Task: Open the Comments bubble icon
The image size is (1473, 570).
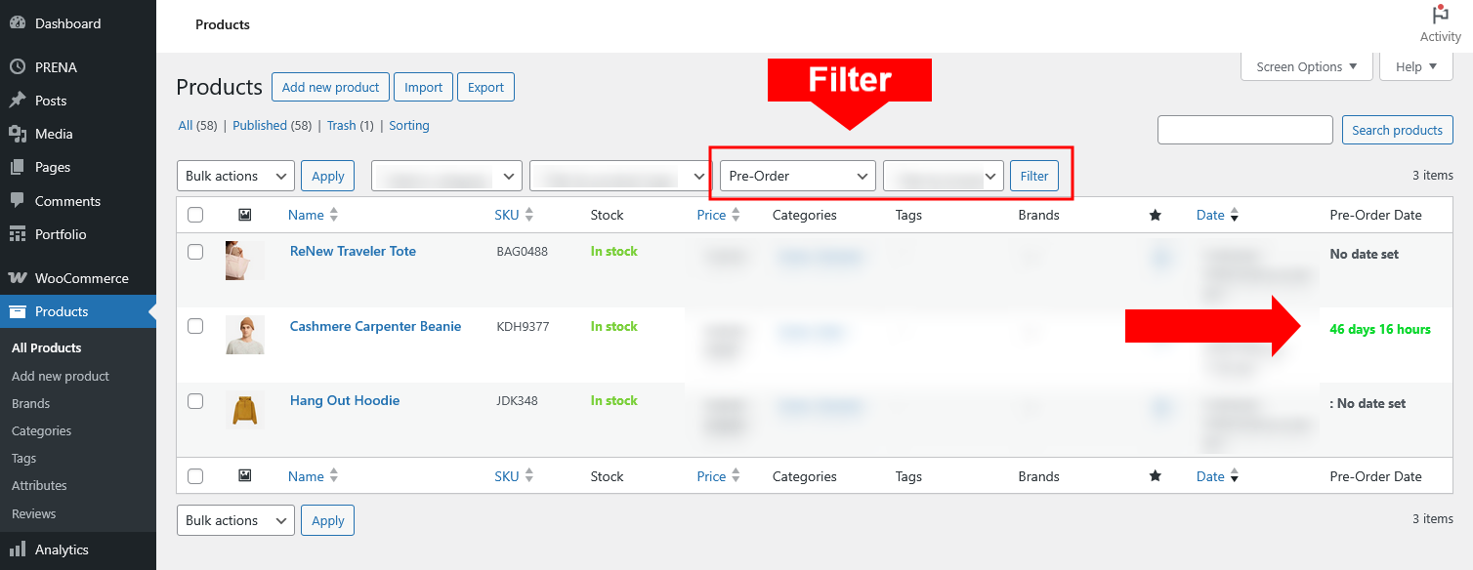Action: coord(18,200)
